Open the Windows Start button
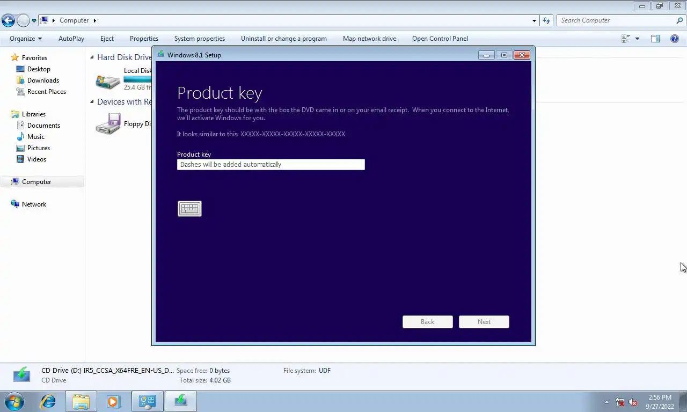The width and height of the screenshot is (687, 412). (14, 401)
